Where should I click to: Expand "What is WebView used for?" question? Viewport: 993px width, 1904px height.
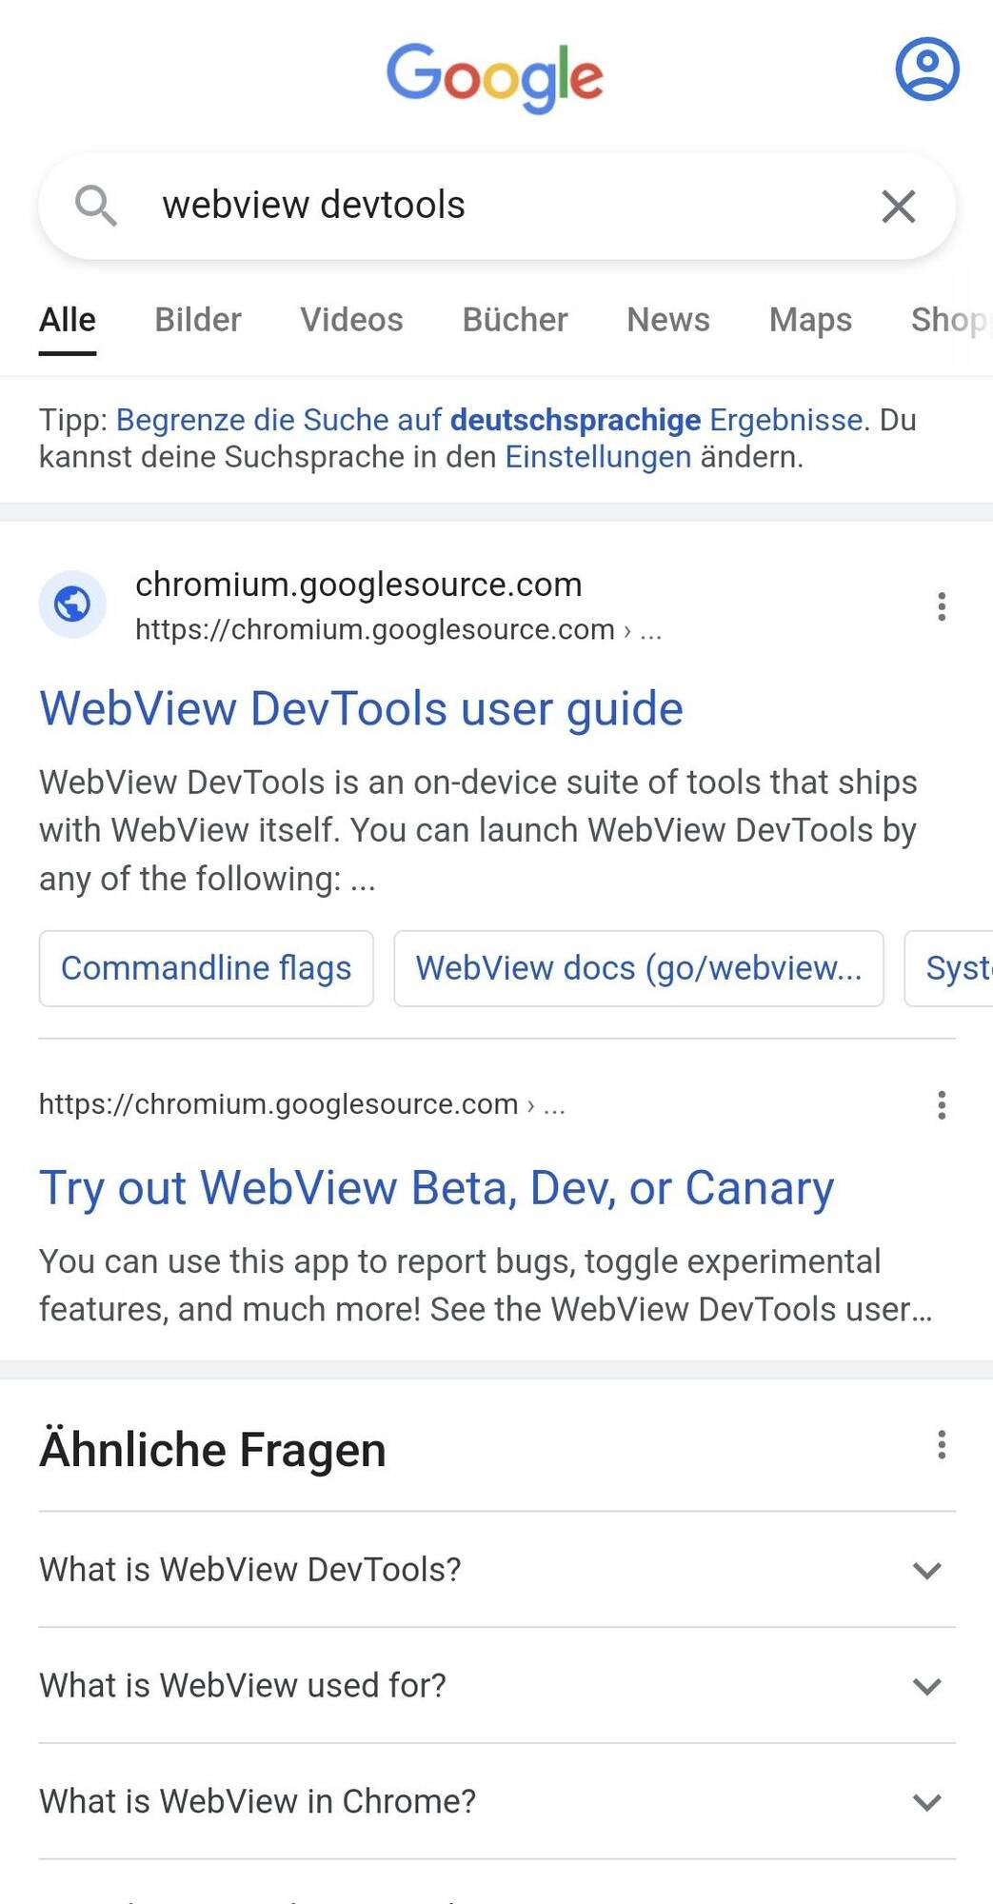[497, 1685]
